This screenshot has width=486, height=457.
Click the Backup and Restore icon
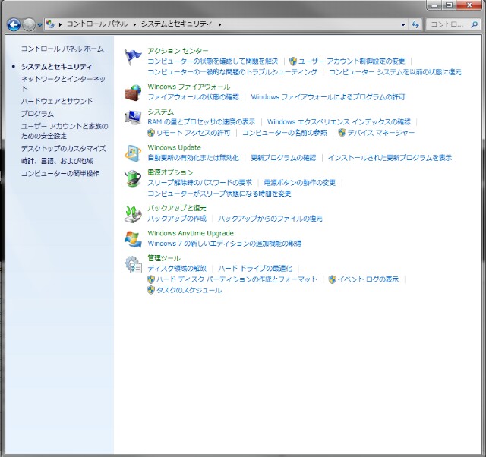(133, 214)
